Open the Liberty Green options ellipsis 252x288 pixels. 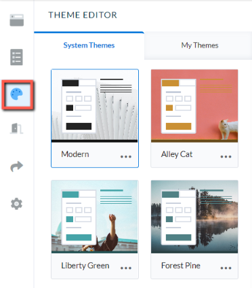pos(126,268)
